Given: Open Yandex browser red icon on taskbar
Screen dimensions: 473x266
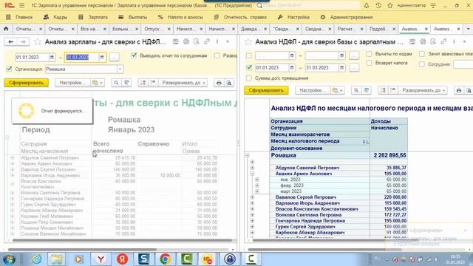Looking at the screenshot, I should (x=122, y=259).
